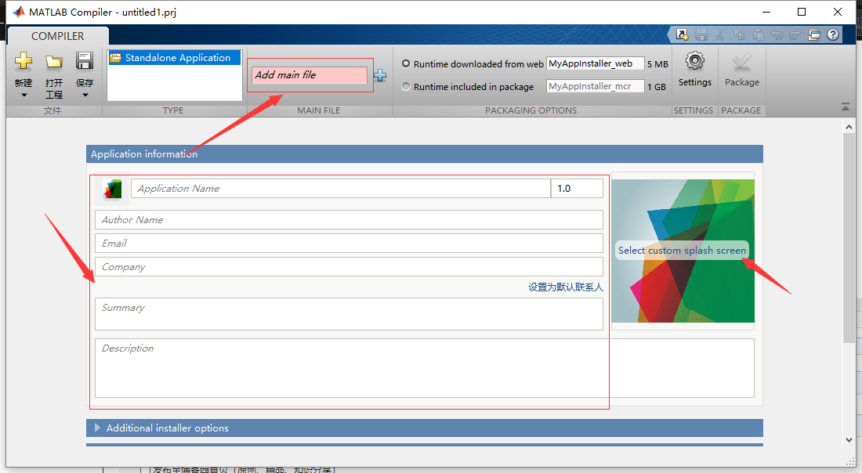Click the Application information header
Viewport: 862px width, 473px height.
[425, 154]
